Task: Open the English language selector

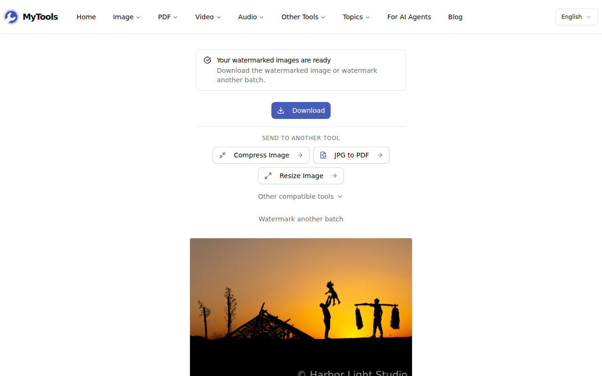Action: [x=577, y=17]
